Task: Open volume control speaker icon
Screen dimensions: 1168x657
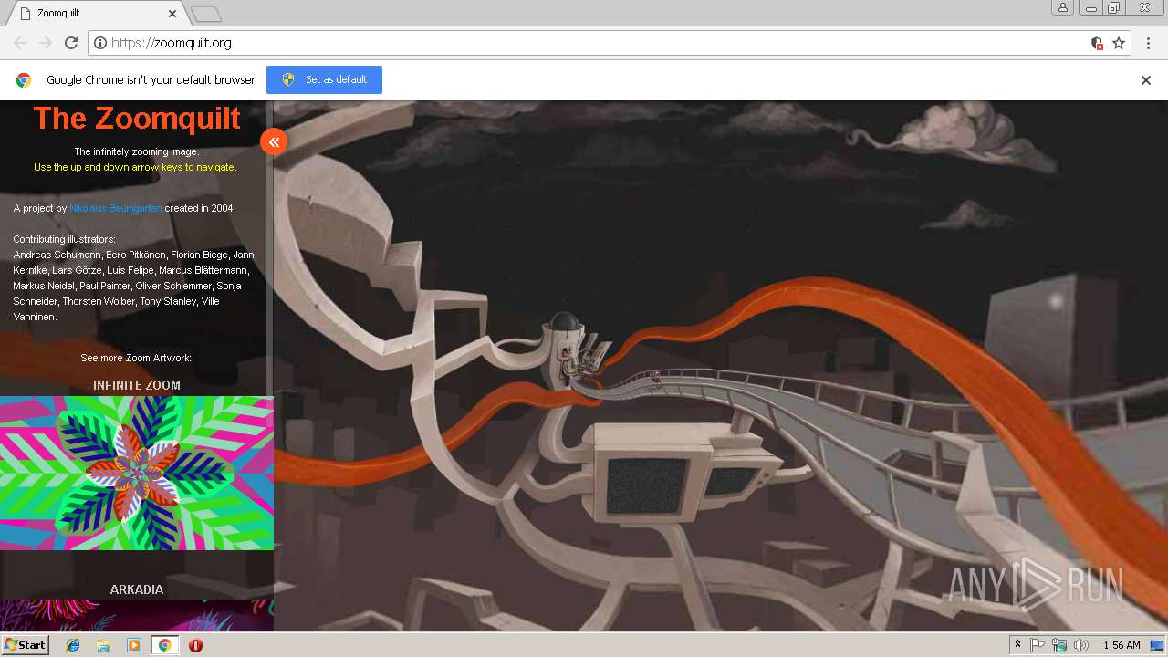Action: pos(1081,645)
